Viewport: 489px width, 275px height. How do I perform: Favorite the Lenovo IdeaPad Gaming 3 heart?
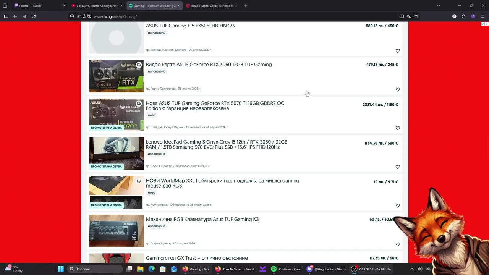click(x=398, y=167)
